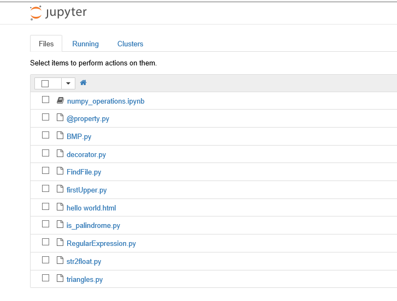Click file icon next to triangles.py

60,278
